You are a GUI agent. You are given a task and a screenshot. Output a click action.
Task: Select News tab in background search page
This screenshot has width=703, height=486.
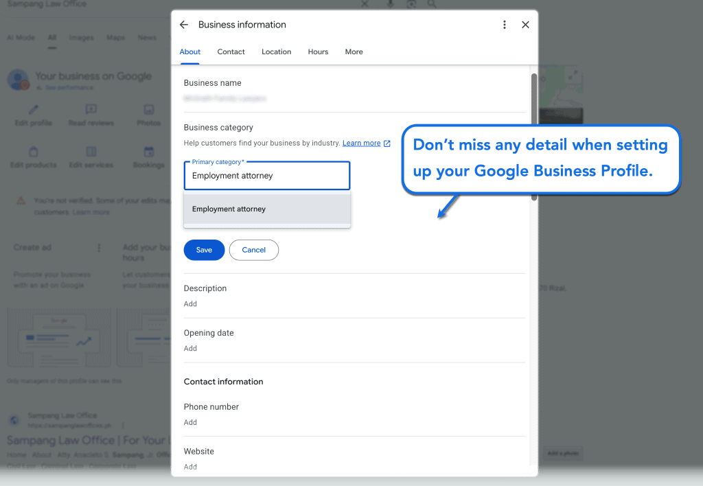[x=147, y=38]
